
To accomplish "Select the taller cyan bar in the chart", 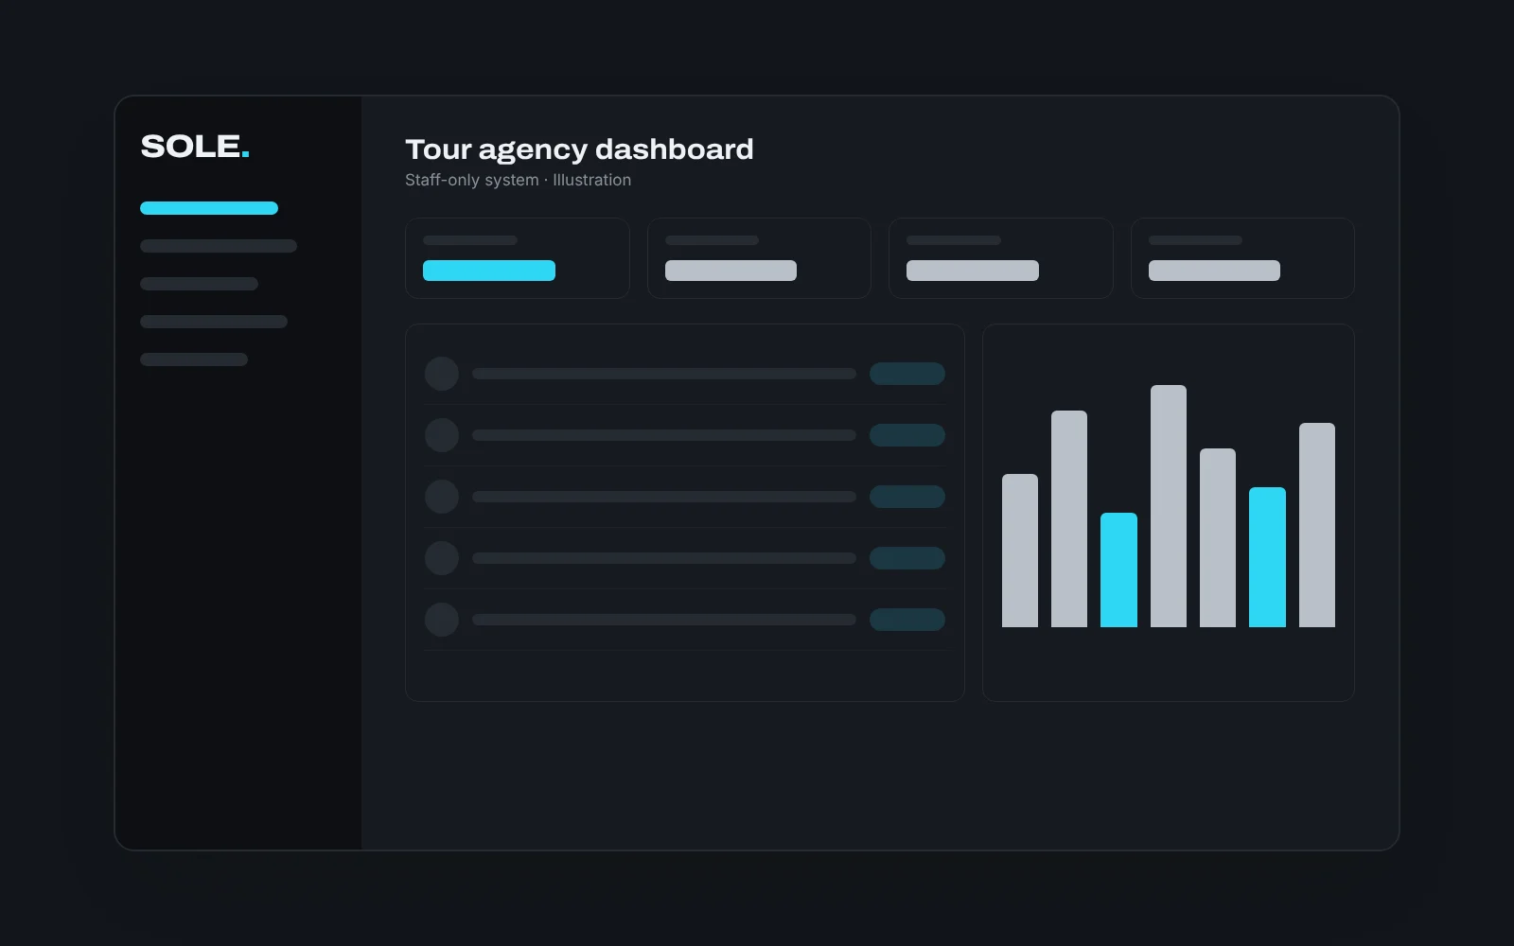I will tap(1267, 557).
